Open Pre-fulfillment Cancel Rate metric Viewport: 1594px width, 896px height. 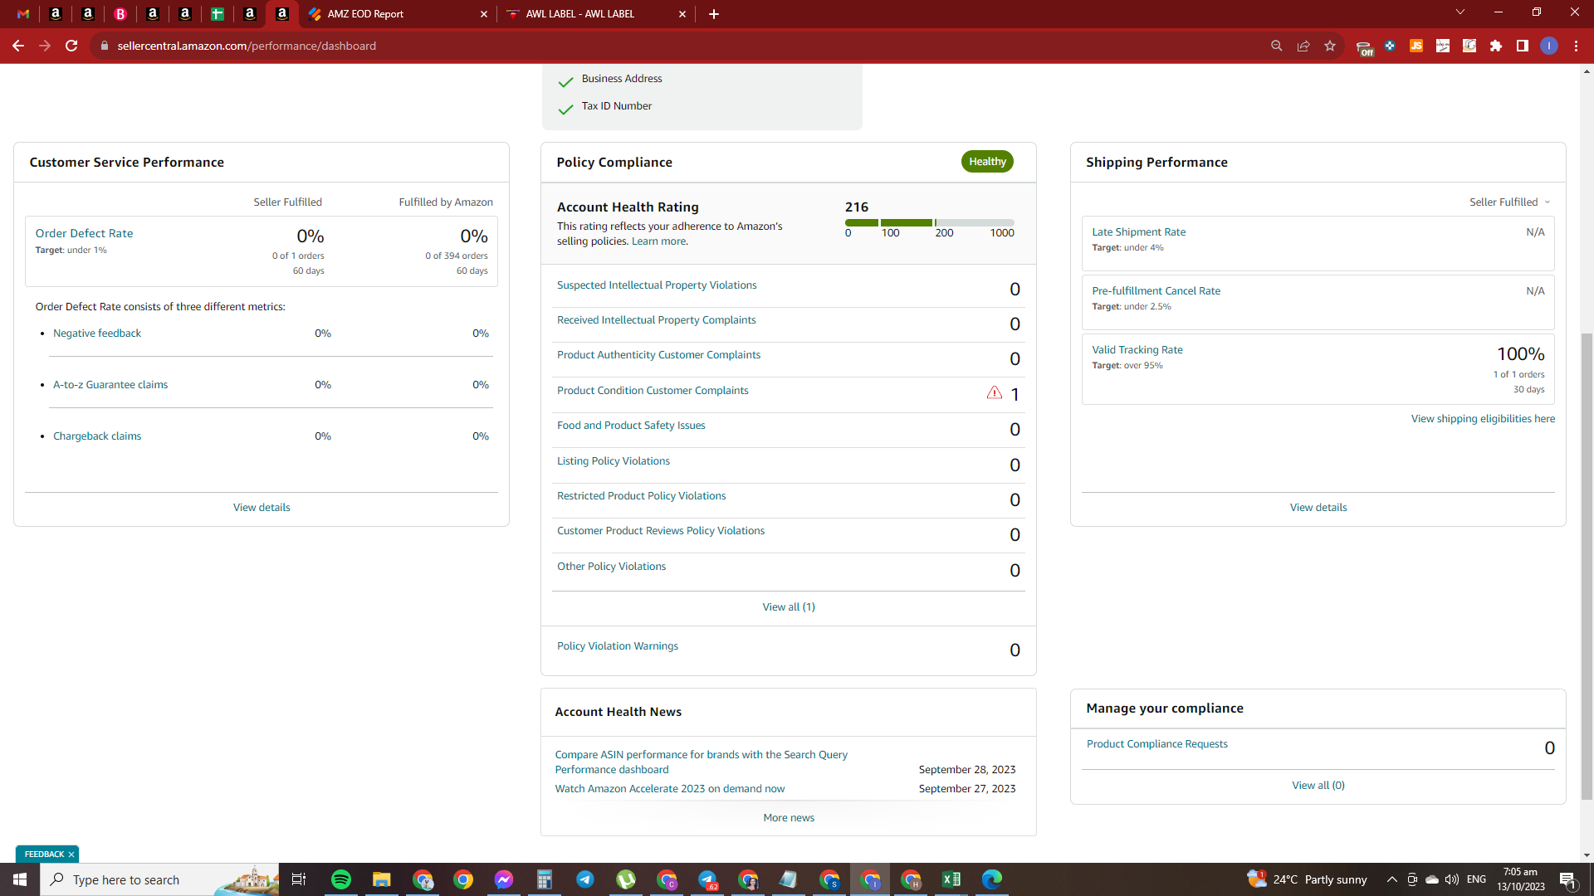point(1156,291)
